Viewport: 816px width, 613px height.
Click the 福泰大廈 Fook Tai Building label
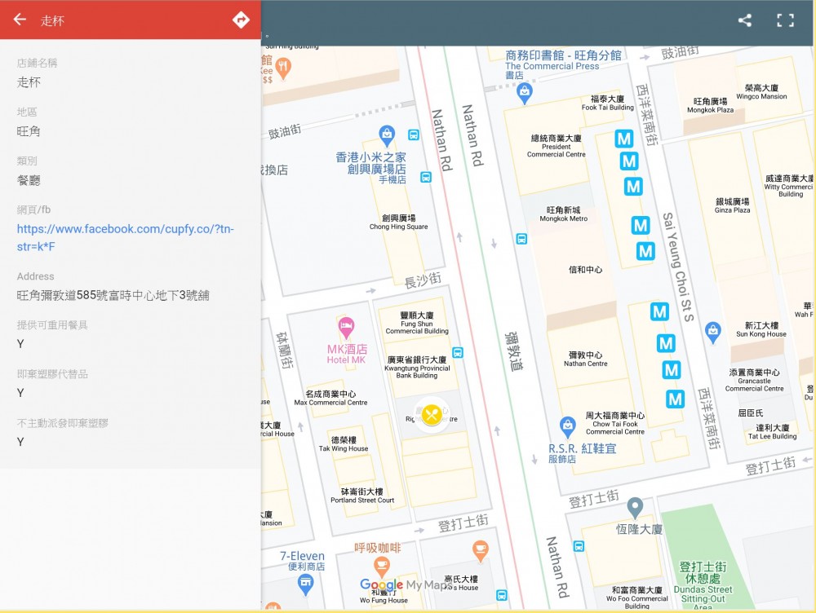tap(608, 103)
